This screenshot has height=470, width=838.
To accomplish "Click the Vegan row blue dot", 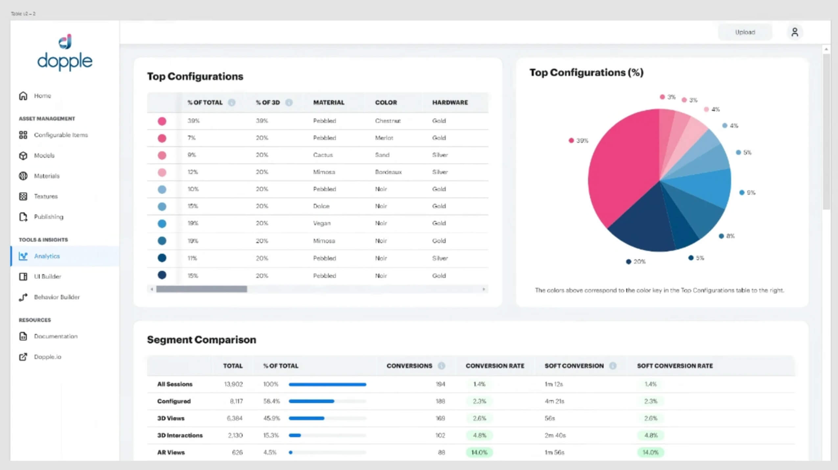I will tap(162, 224).
